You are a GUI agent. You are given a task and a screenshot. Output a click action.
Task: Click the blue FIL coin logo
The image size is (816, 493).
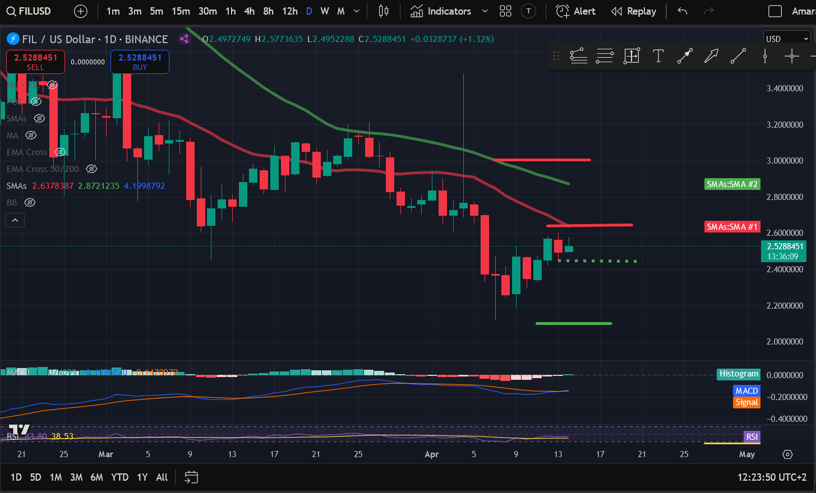[x=13, y=39]
